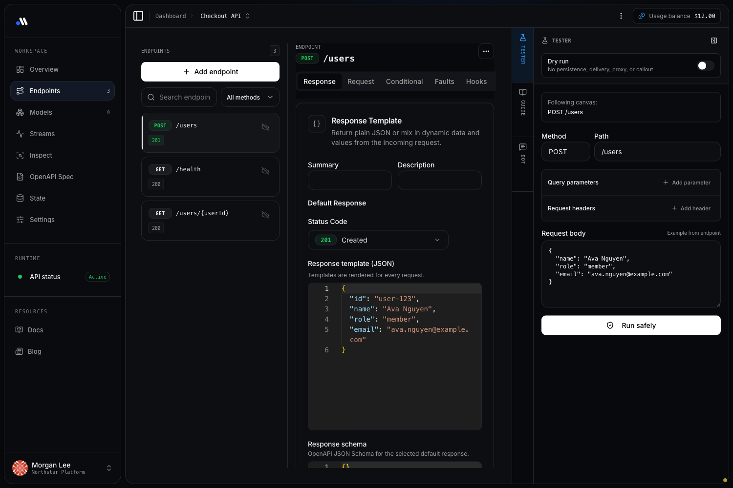Switch to the Request tab
733x488 pixels.
[361, 81]
